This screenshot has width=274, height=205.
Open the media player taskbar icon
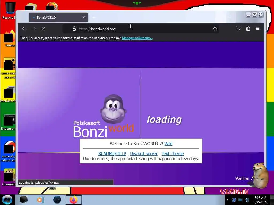[40, 200]
